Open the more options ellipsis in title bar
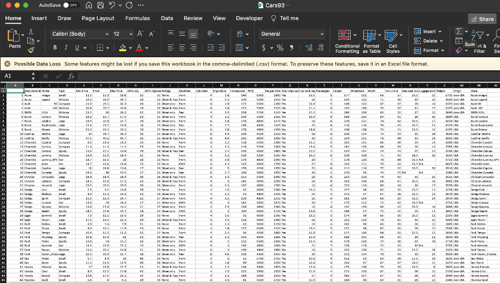500x283 pixels. (x=141, y=5)
